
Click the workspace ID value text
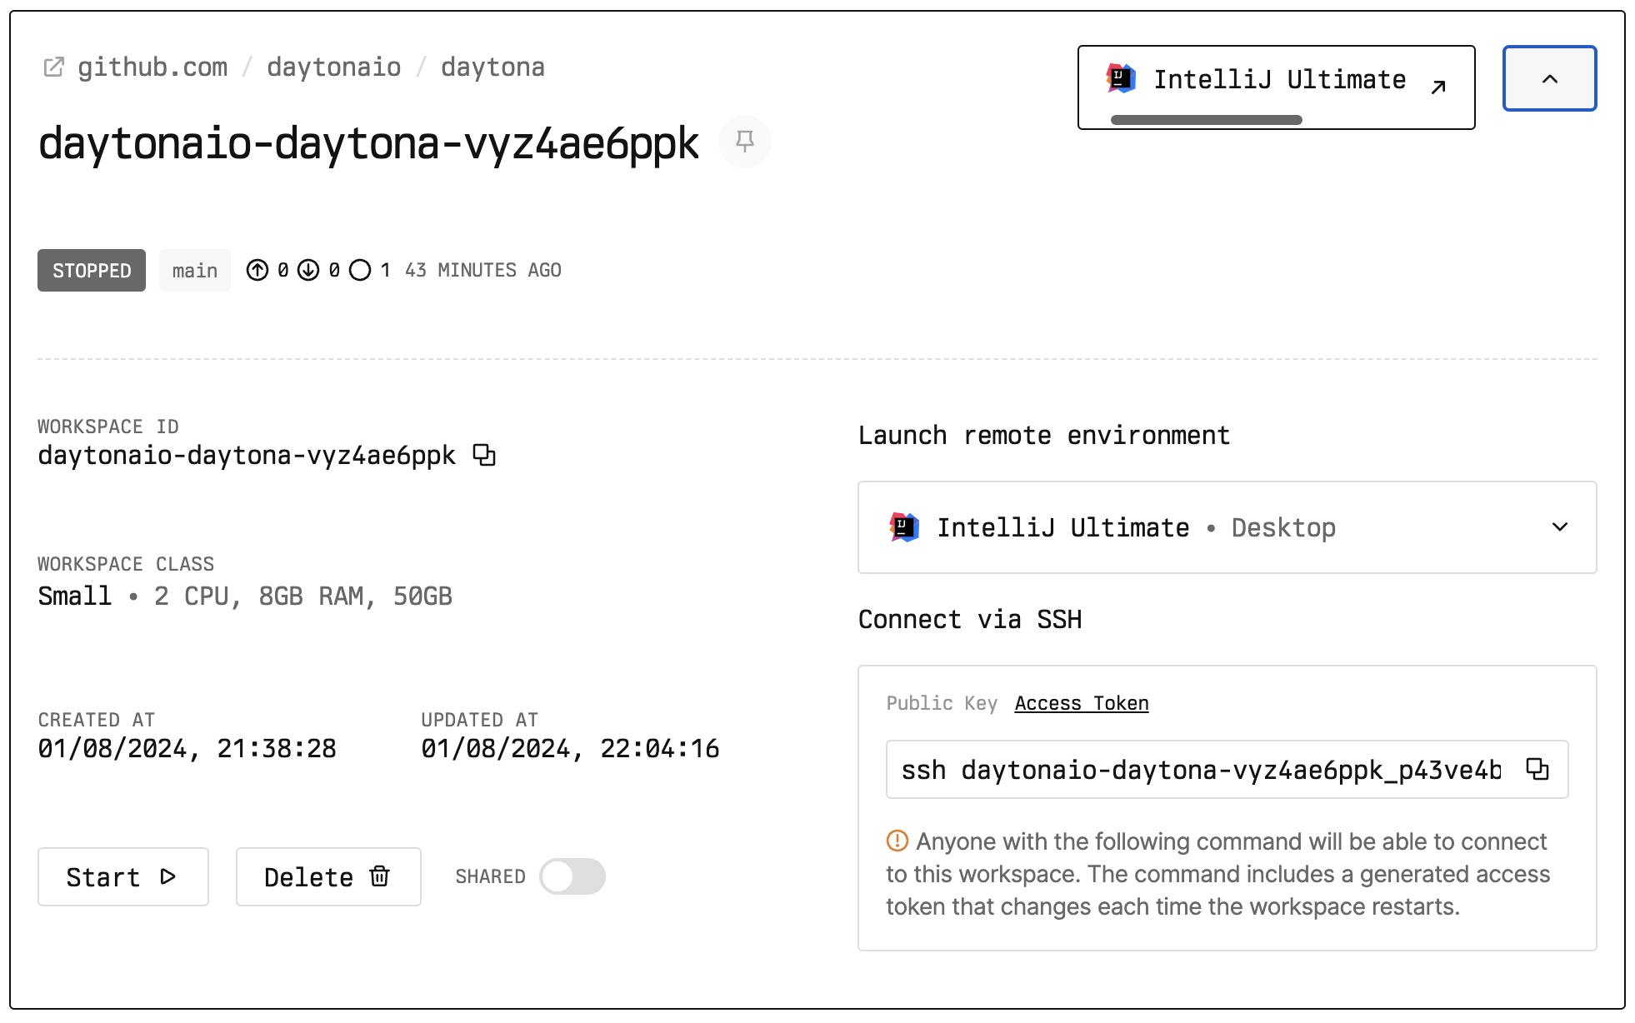pyautogui.click(x=247, y=455)
